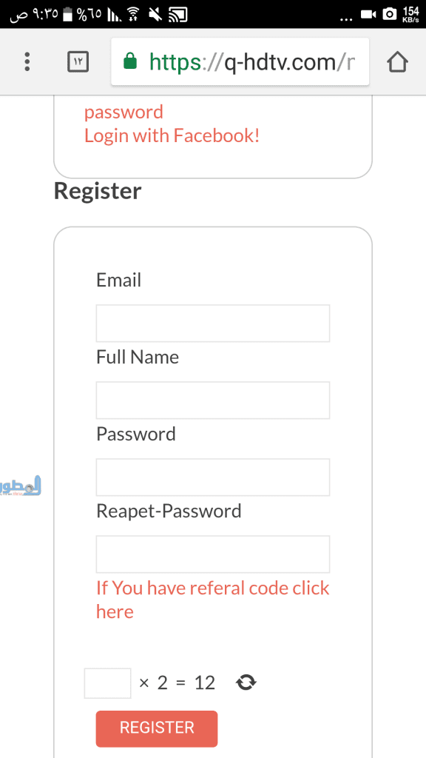The height and width of the screenshot is (758, 426).
Task: Tap the q-hdtv.com address bar
Action: coord(240,62)
